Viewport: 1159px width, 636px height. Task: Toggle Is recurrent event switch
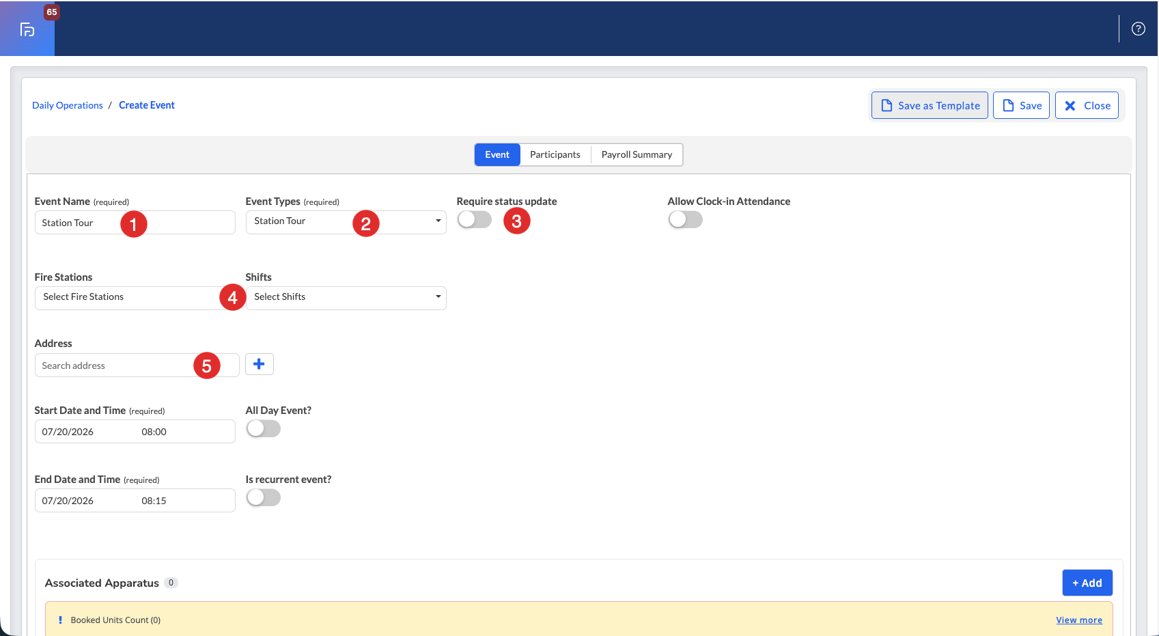pyautogui.click(x=264, y=497)
